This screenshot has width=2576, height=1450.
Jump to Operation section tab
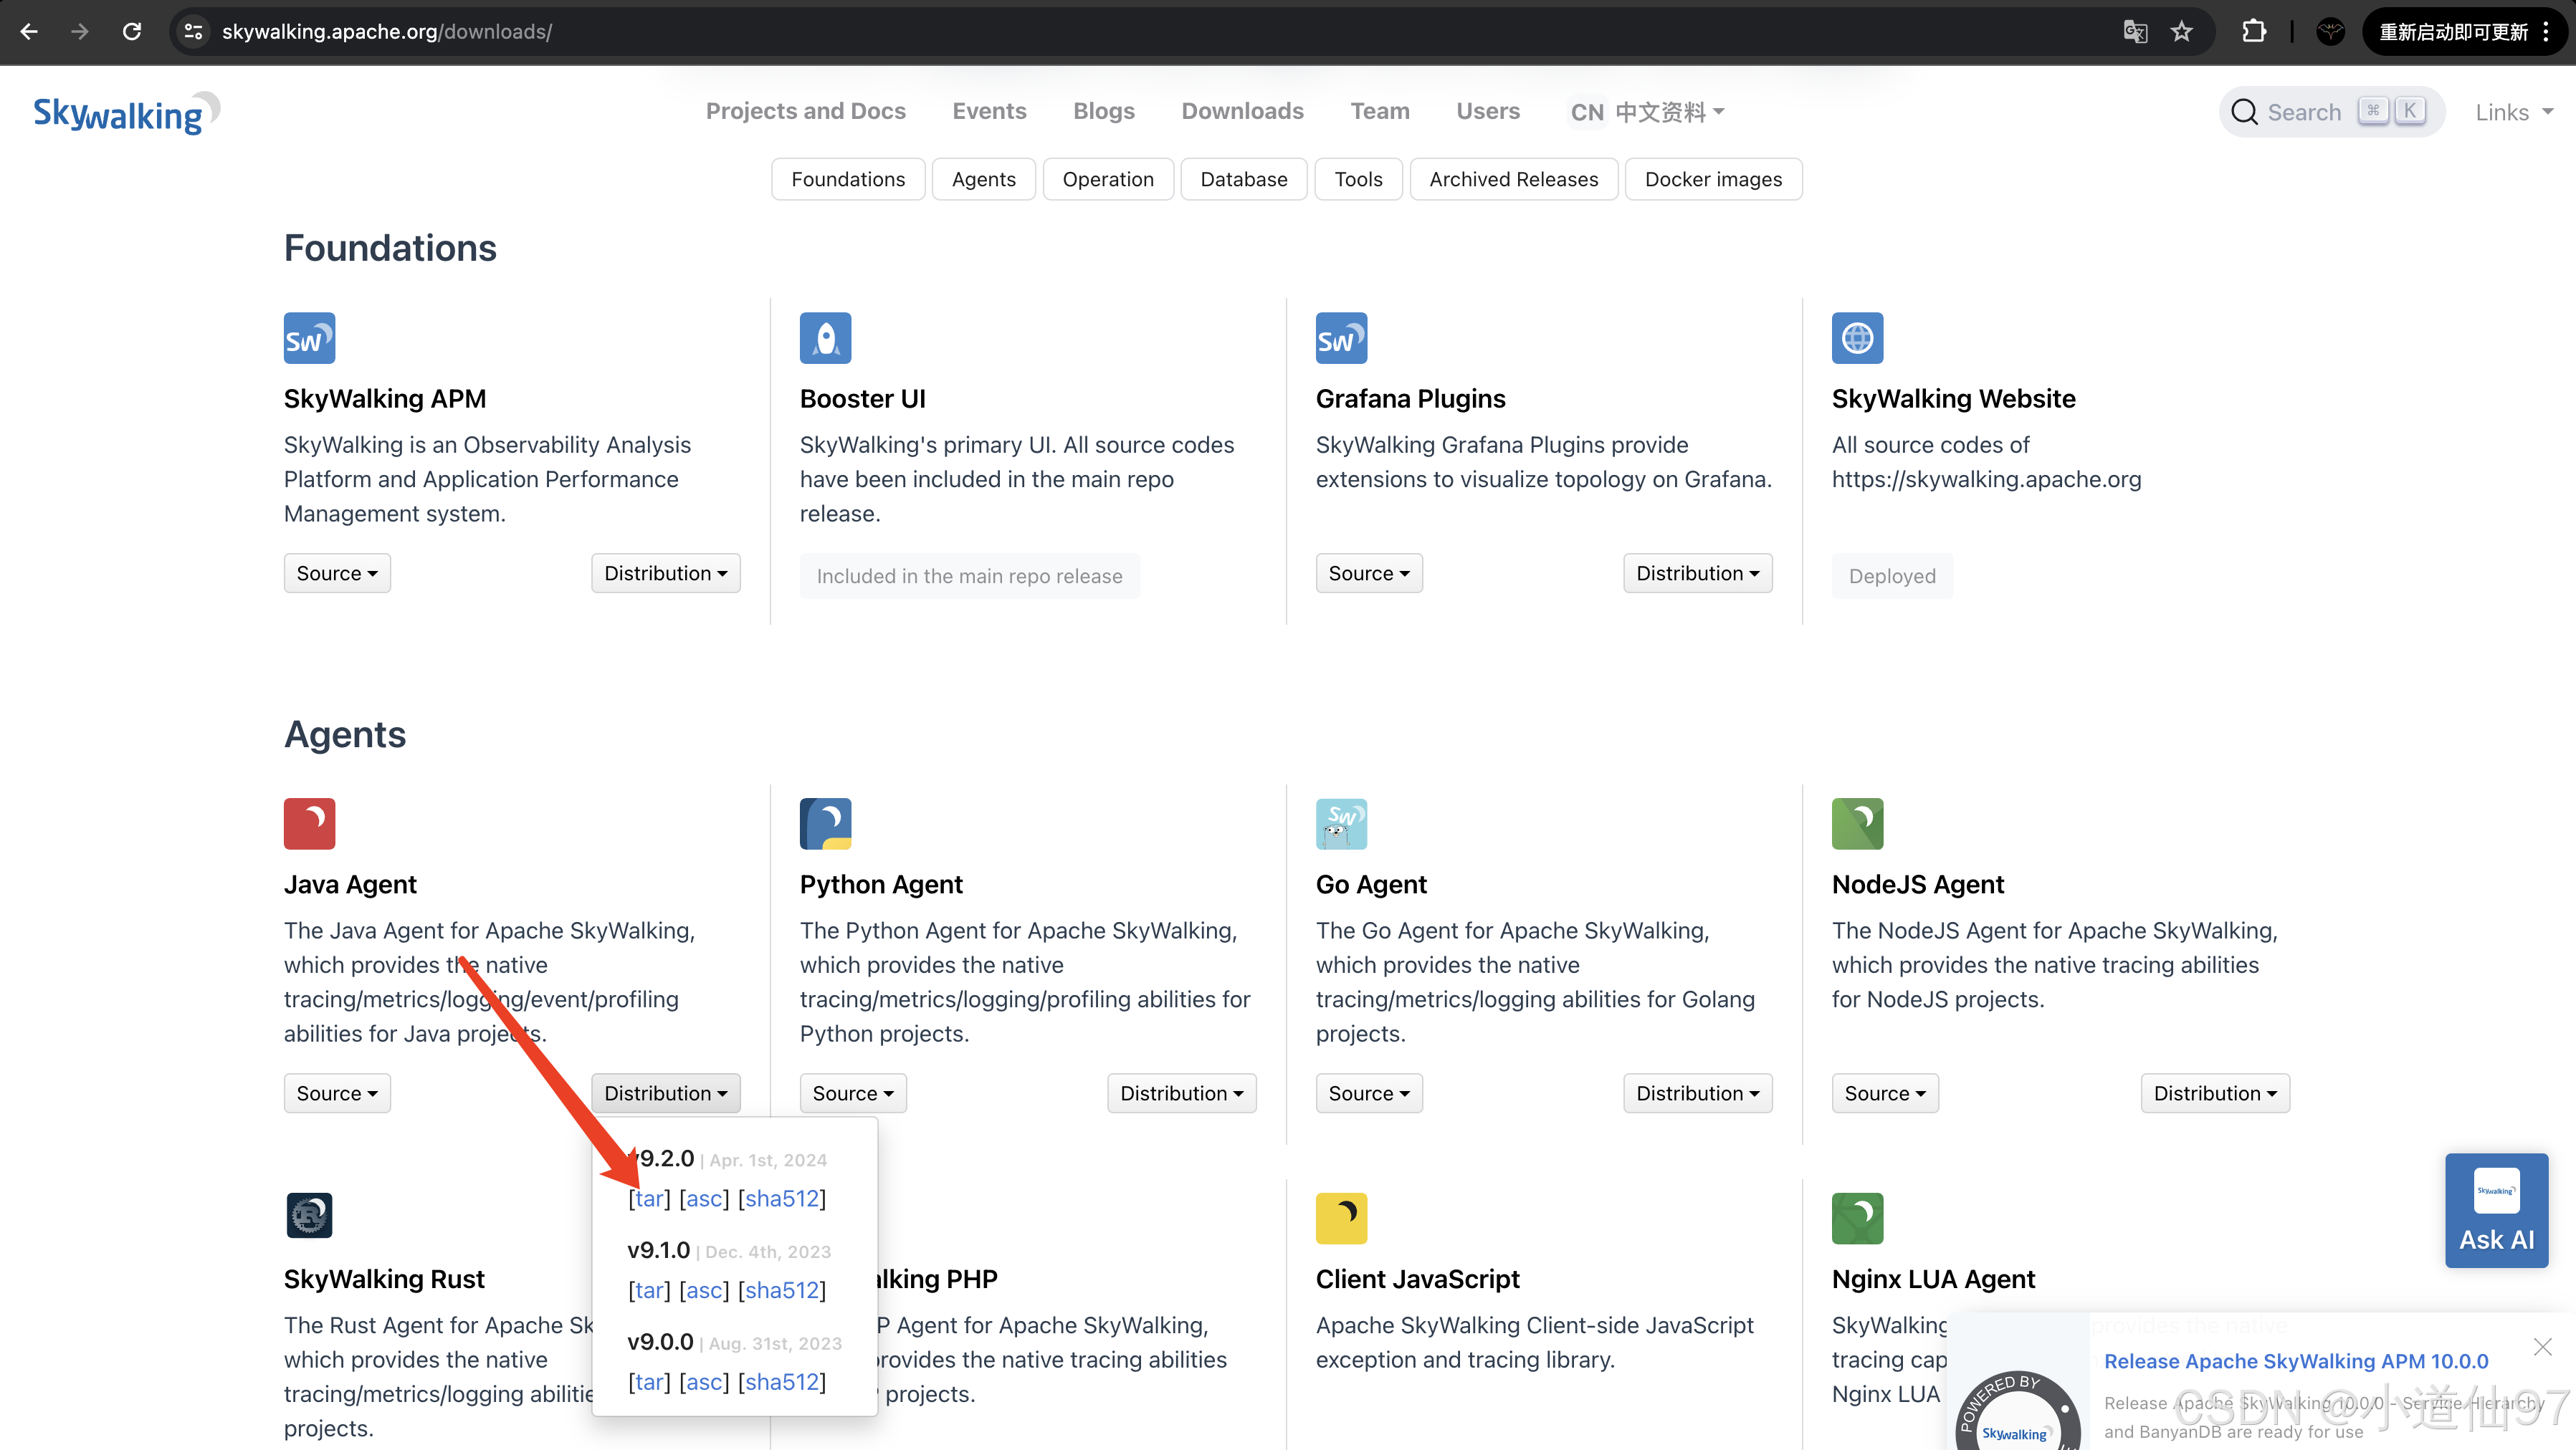point(1108,179)
